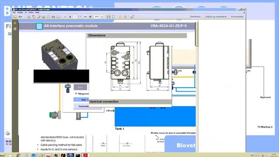Click the Dimensions heading in the PDF
Image resolution: width=279 pixels, height=157 pixels.
[x=97, y=35]
